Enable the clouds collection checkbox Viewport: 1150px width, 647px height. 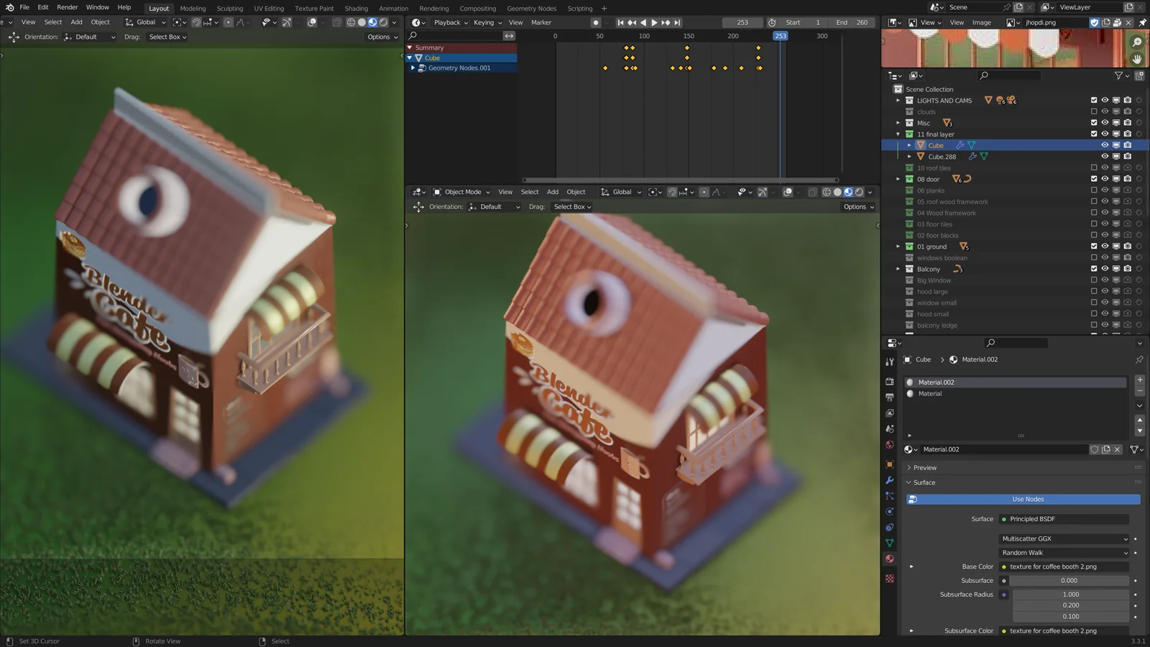click(1094, 111)
